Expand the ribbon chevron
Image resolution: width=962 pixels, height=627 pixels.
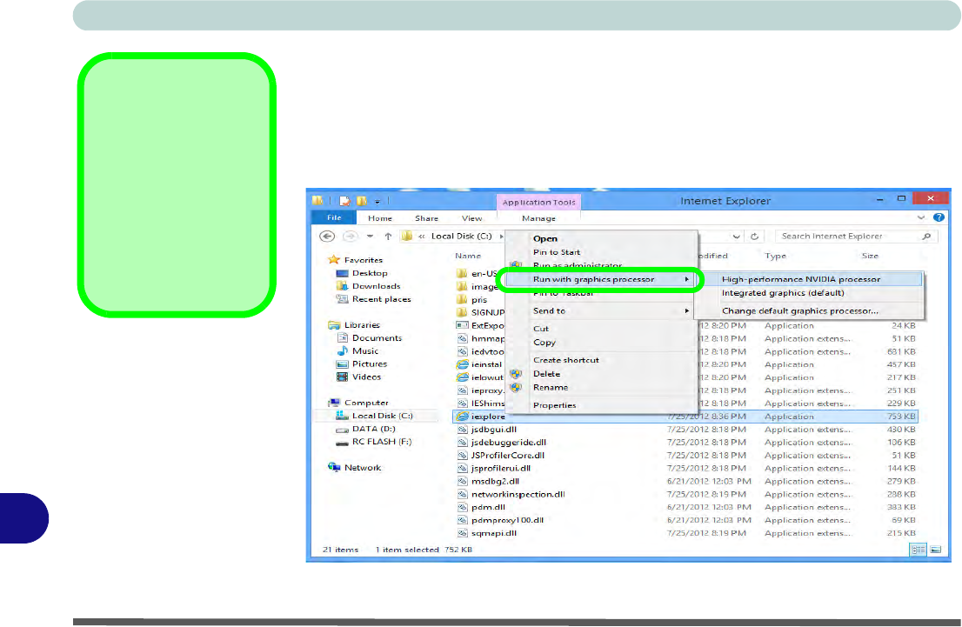[921, 217]
